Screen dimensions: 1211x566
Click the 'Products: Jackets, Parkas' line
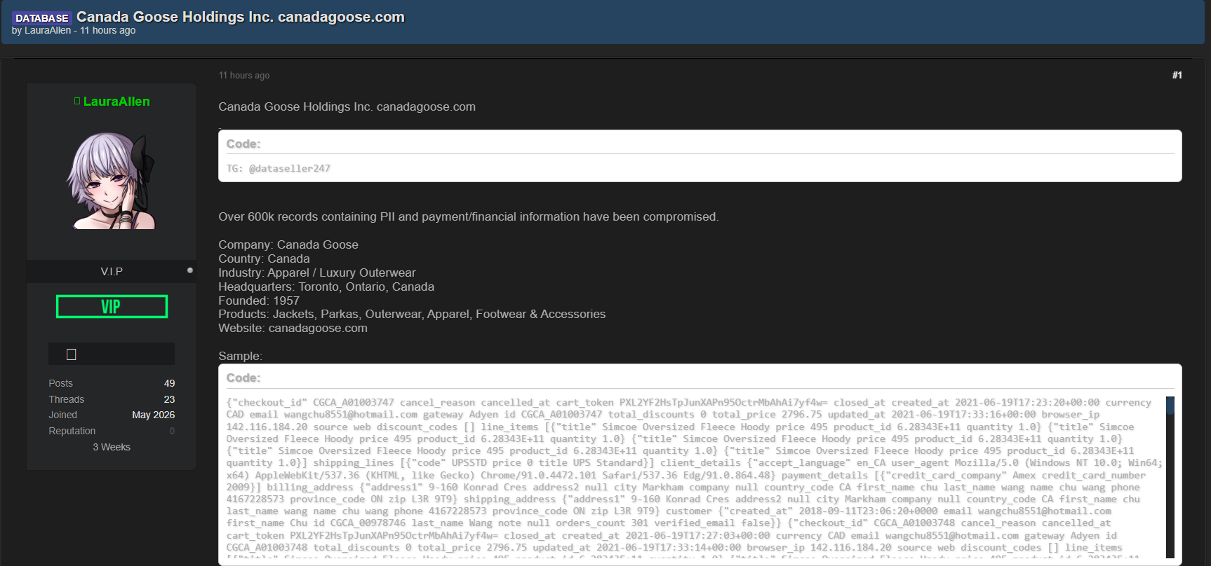point(412,315)
